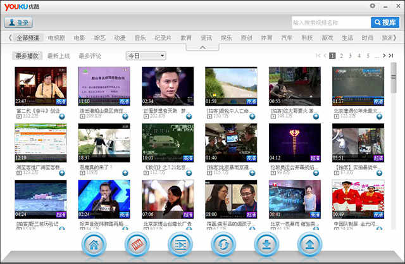Download the 05:51 video using its arrow icon
Screen dimensions: 405x264
pyautogui.click(x=379, y=173)
